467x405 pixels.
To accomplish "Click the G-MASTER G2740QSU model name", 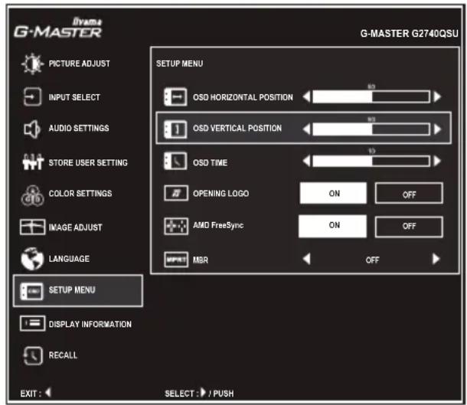I will coord(410,34).
